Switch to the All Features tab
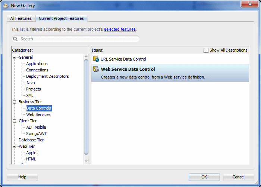The image size is (261, 187). coord(21,18)
